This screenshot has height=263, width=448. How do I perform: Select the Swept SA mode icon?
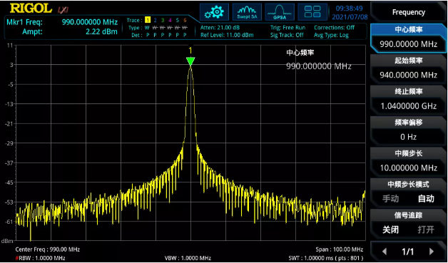(x=247, y=12)
